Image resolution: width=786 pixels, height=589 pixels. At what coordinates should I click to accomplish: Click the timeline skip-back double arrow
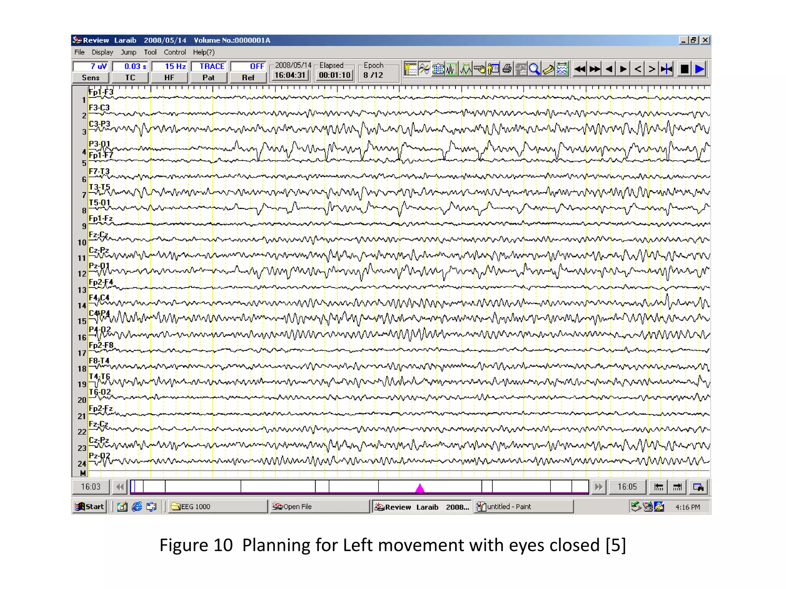(x=120, y=487)
